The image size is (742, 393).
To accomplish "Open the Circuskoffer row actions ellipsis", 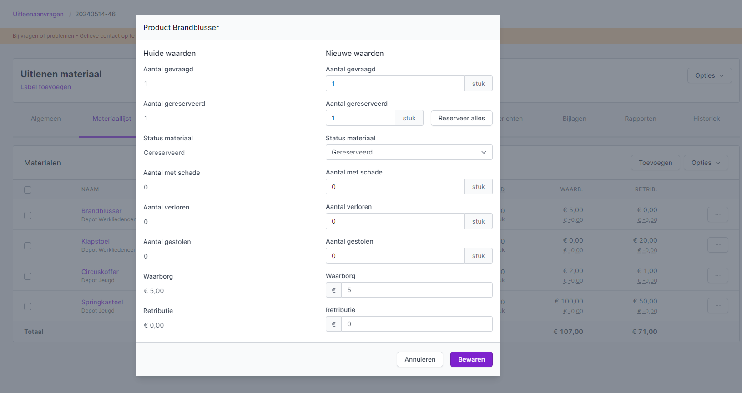I will [717, 275].
